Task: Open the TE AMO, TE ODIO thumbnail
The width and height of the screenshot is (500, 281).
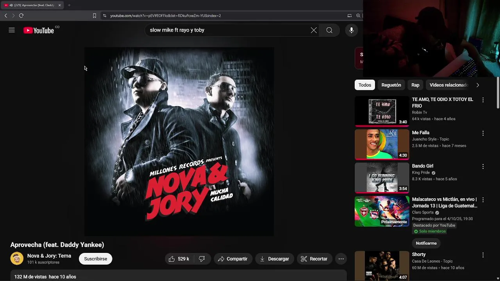Action: pos(382,111)
